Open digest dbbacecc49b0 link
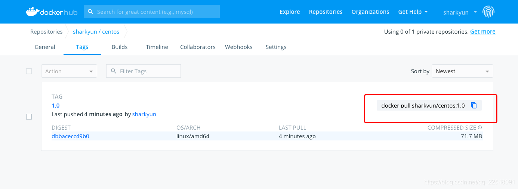 [70, 136]
